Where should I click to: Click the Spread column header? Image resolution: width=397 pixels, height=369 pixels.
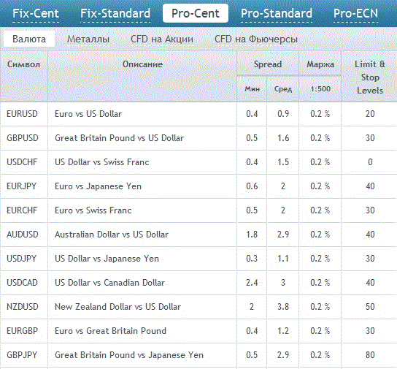point(268,64)
